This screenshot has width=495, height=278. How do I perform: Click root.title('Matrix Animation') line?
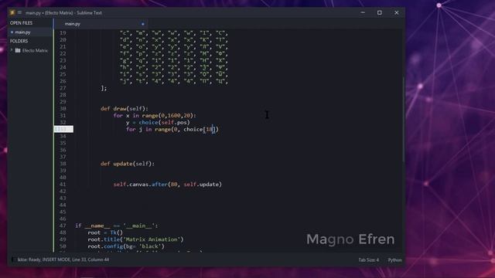(x=135, y=239)
